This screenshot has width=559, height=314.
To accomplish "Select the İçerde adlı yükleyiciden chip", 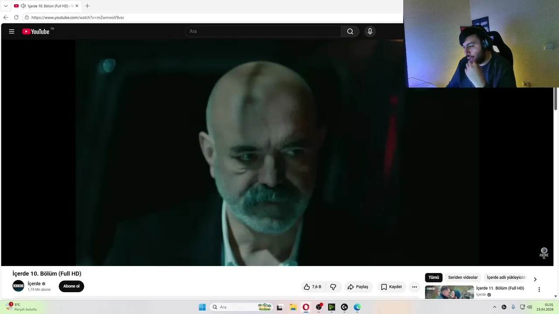I will [507, 277].
